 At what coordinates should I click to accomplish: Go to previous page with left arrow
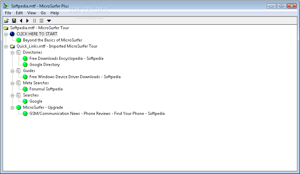tap(21, 21)
